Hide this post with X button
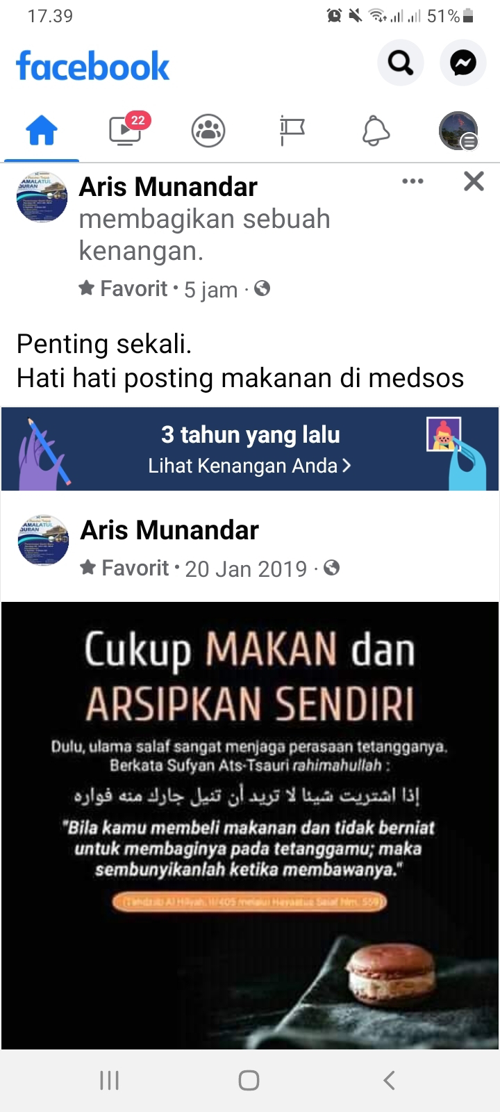 [x=474, y=181]
